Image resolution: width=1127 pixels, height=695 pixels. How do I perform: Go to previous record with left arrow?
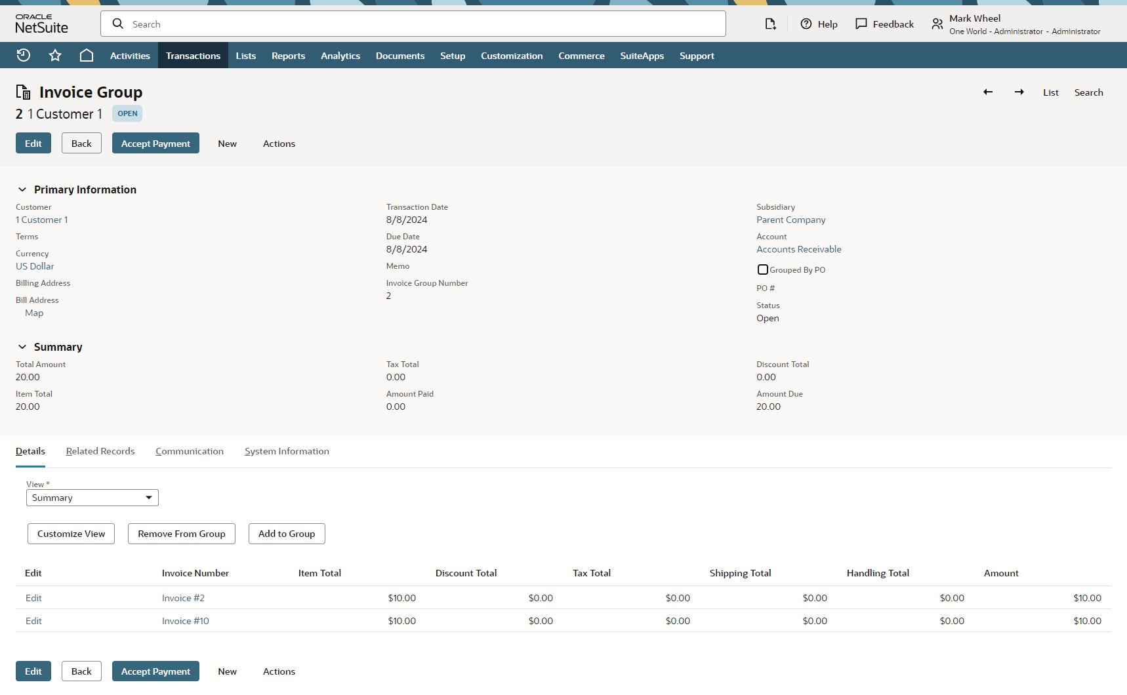988,92
